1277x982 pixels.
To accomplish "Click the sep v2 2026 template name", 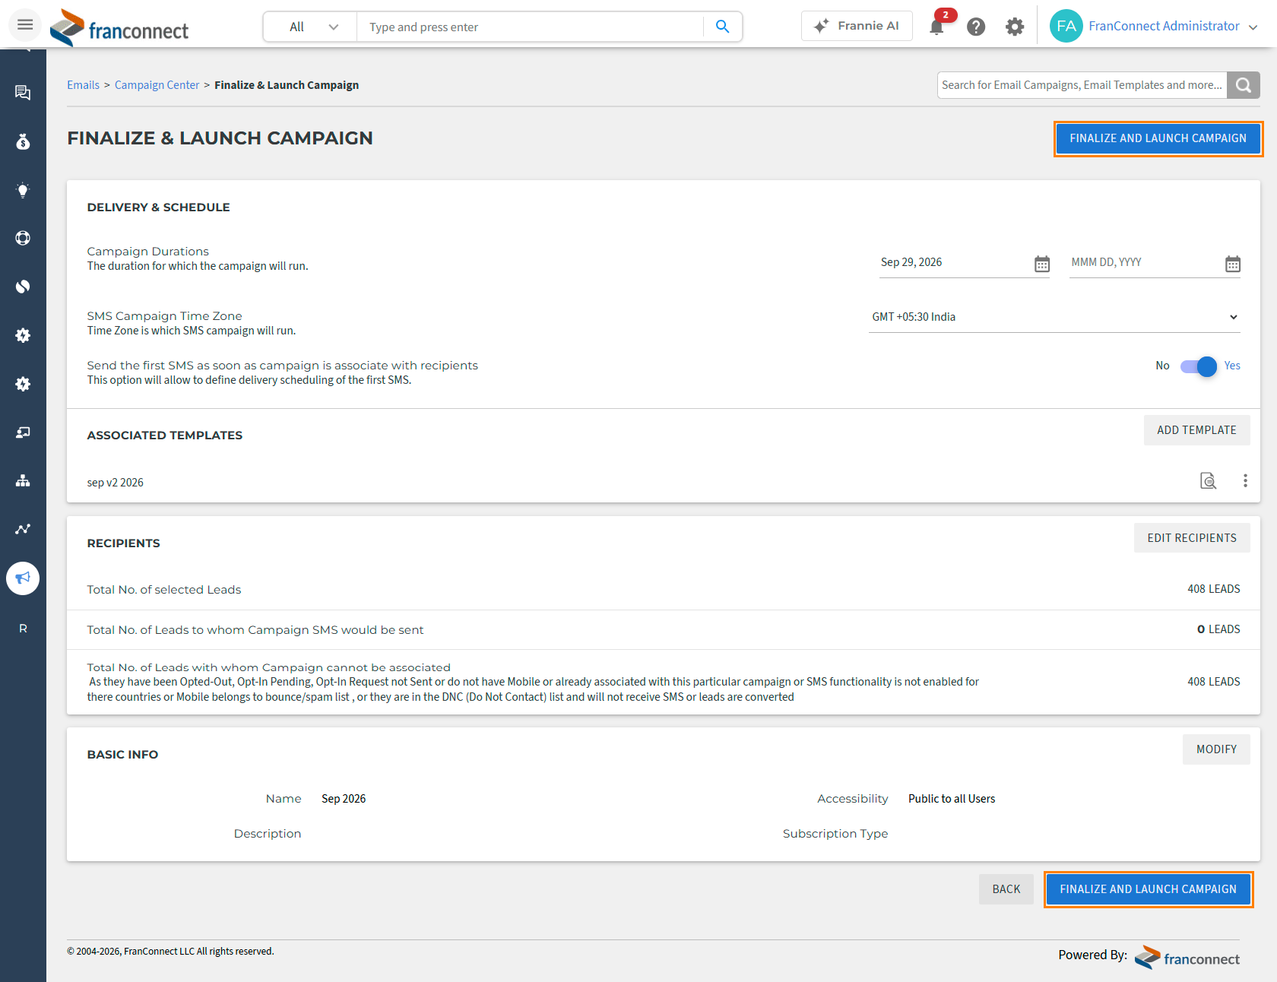I will click(115, 483).
